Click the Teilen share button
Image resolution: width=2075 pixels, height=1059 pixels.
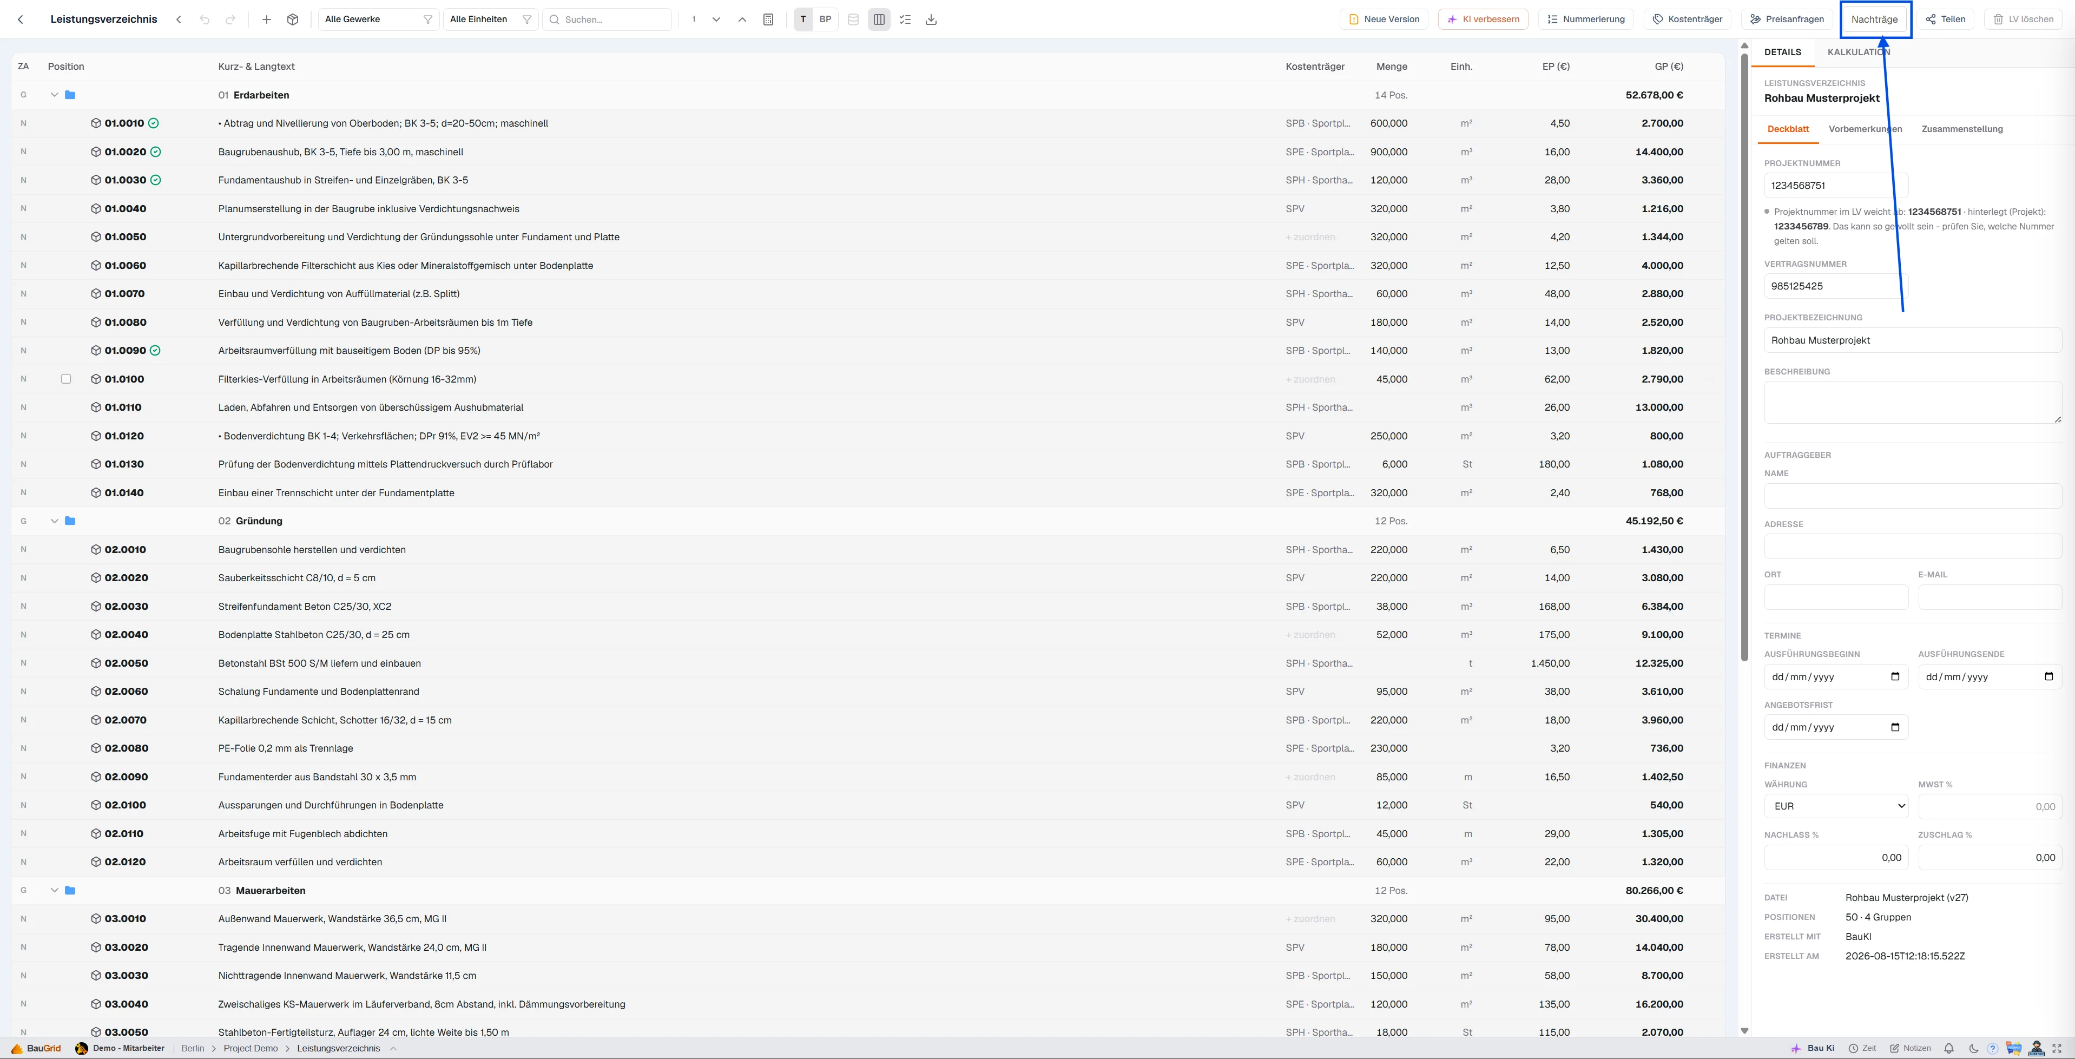click(x=1945, y=19)
